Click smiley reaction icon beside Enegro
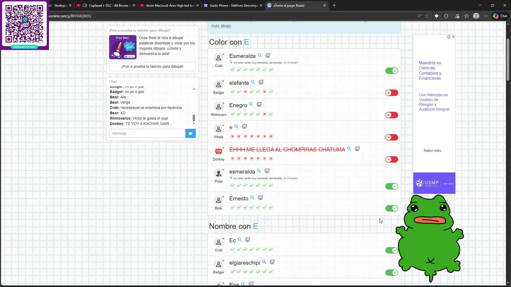The width and height of the screenshot is (511, 287). 259,105
